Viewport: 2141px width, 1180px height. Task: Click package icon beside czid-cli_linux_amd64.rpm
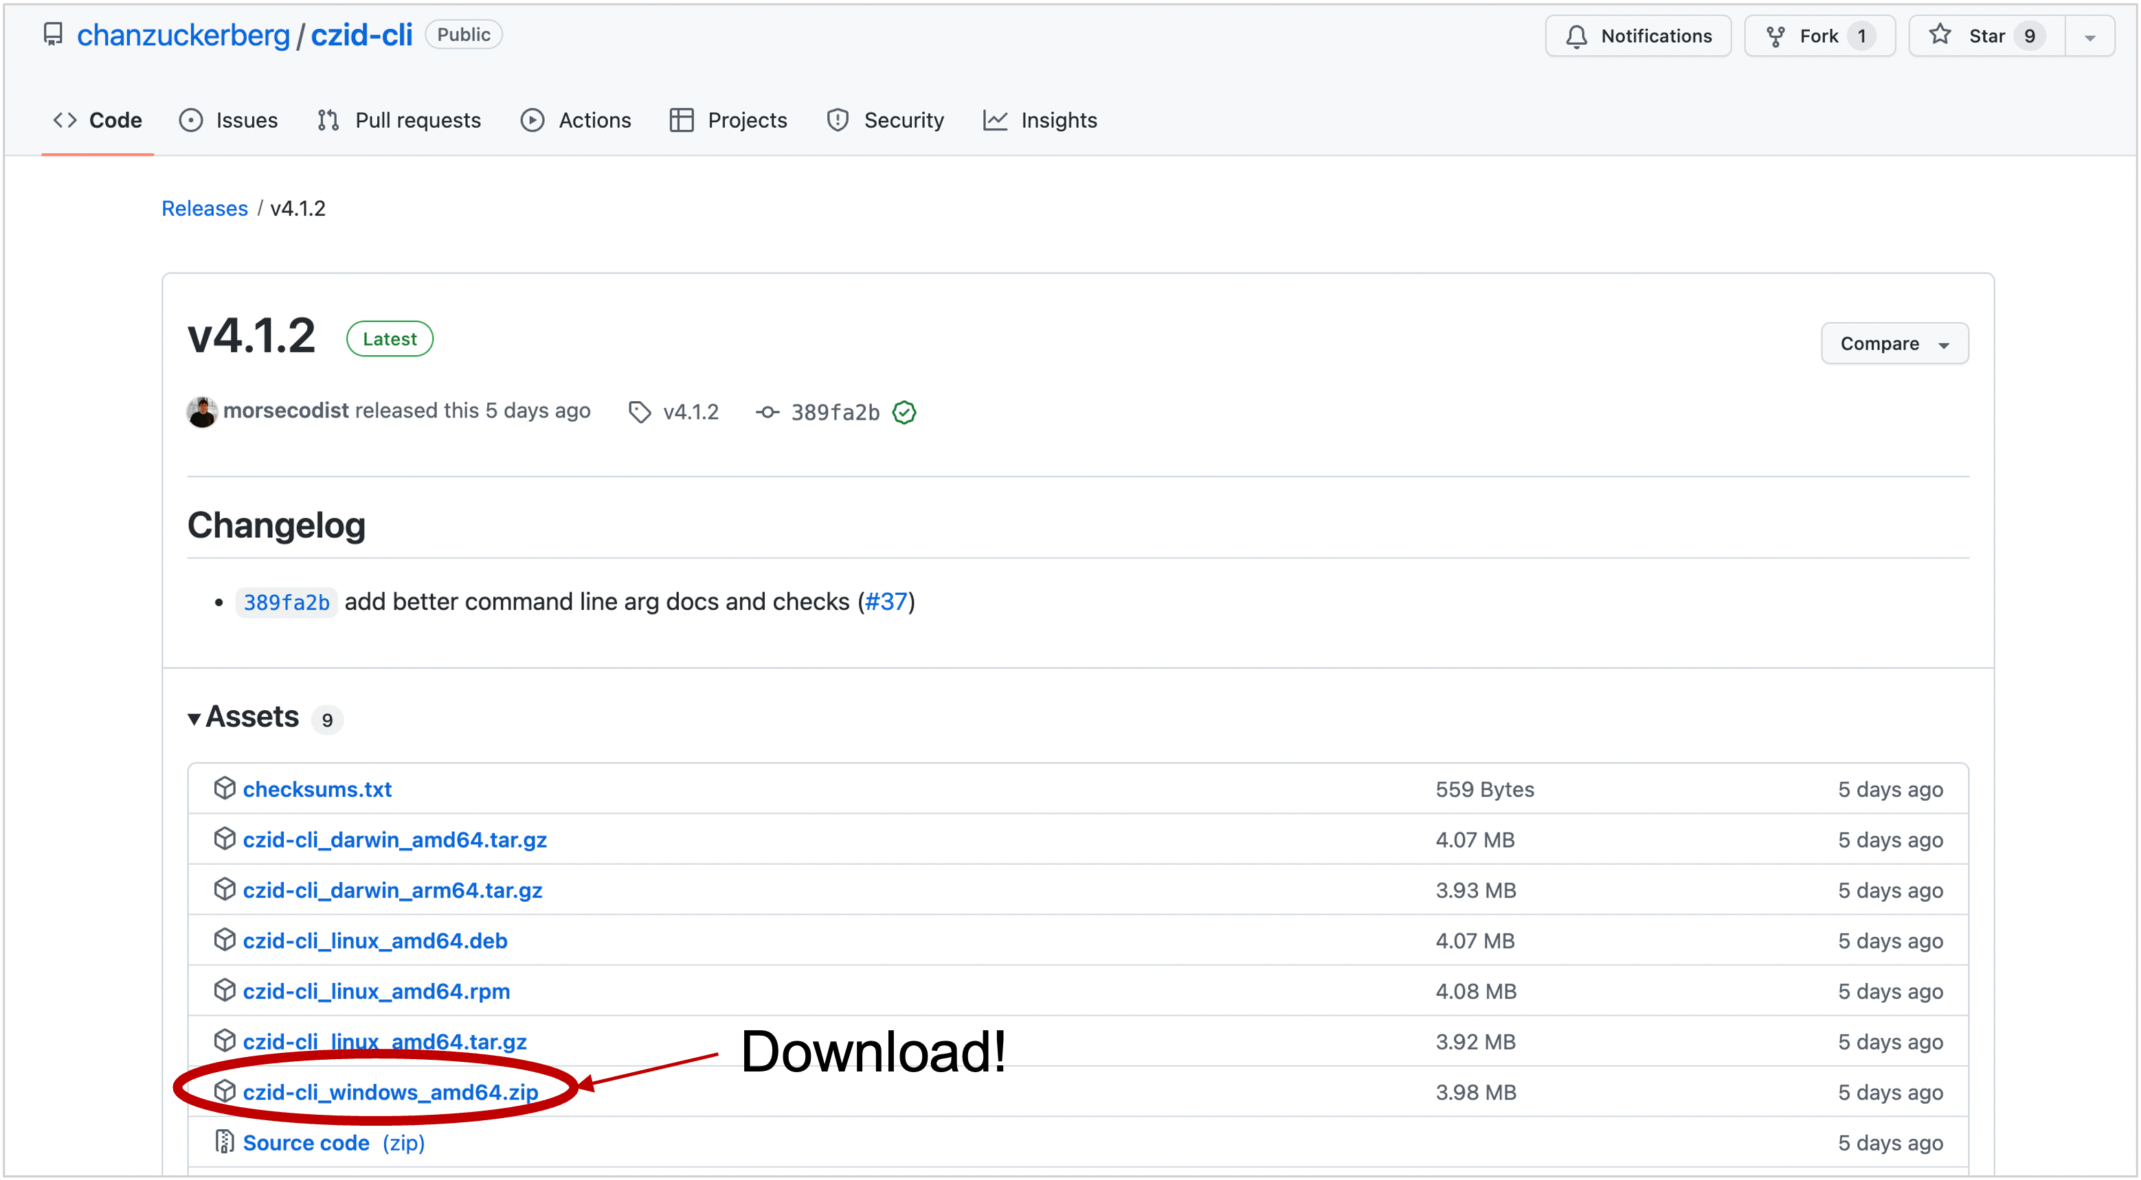point(225,990)
